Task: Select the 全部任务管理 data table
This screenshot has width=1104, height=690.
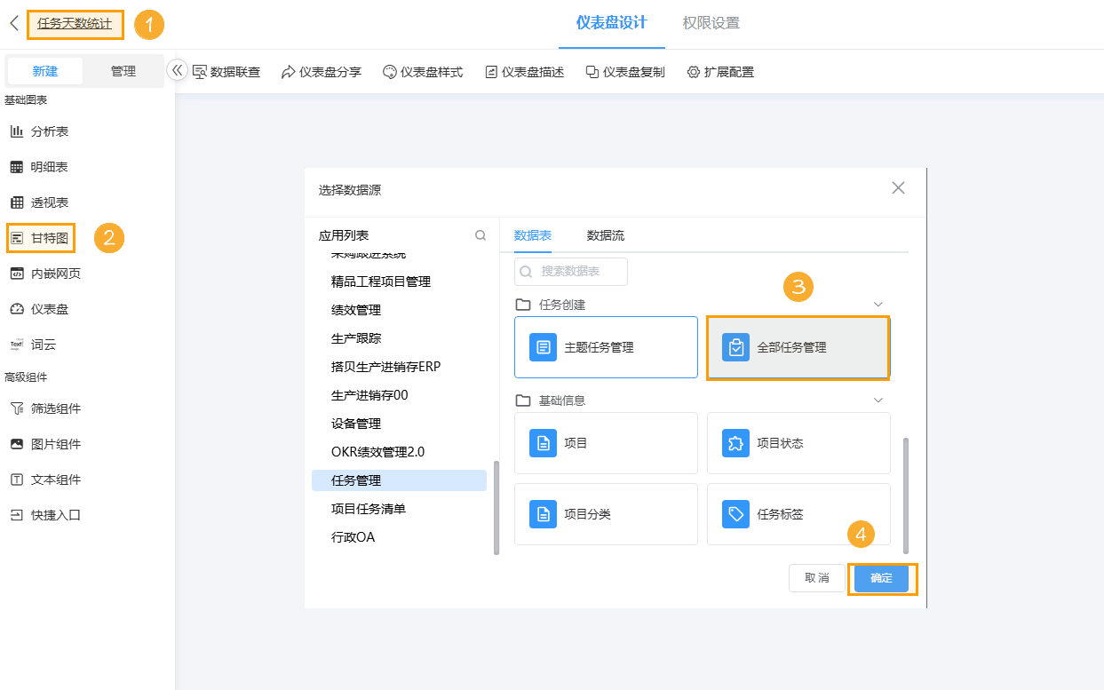Action: pos(798,347)
